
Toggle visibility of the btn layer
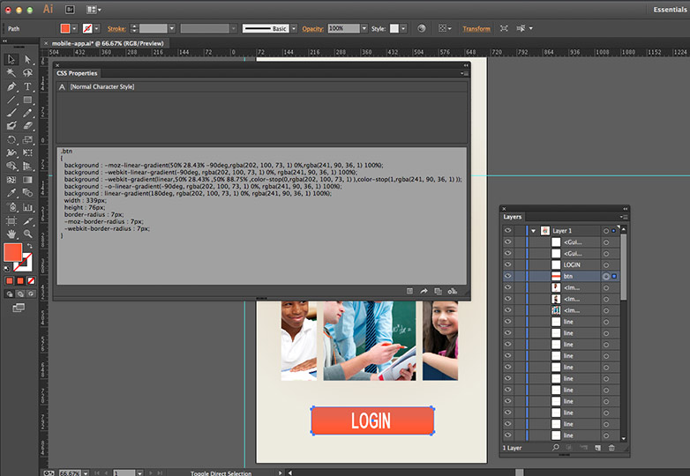[x=508, y=276]
